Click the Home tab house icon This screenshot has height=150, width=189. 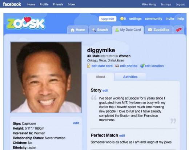tap(72, 30)
